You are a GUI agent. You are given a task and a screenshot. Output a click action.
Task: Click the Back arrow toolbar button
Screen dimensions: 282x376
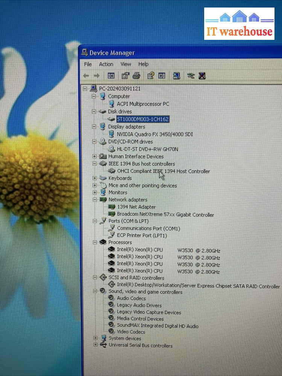click(x=86, y=76)
